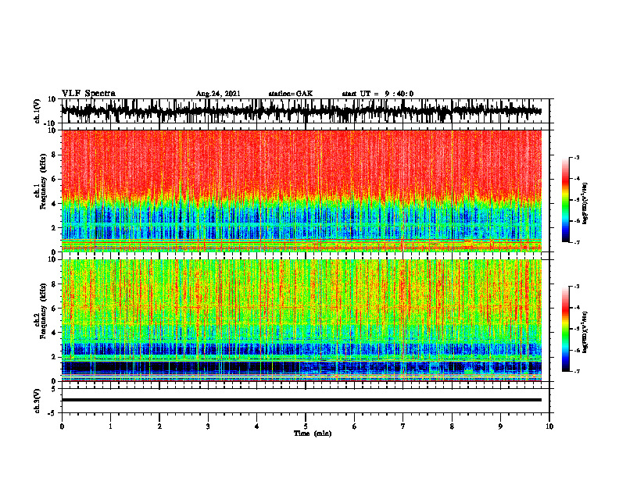Click the flat ch.3 voltage trace line
Screen dimensions: 619x478
coord(302,400)
